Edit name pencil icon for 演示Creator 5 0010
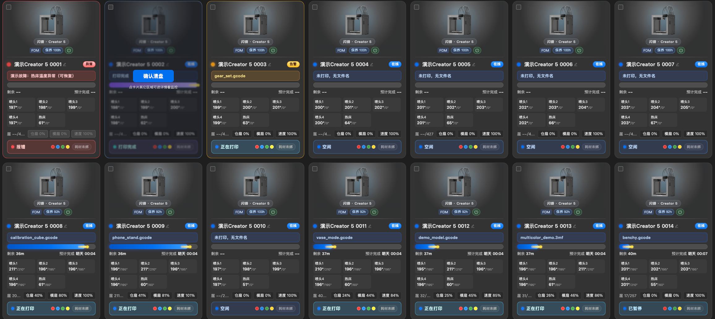Image resolution: width=715 pixels, height=319 pixels. point(269,226)
